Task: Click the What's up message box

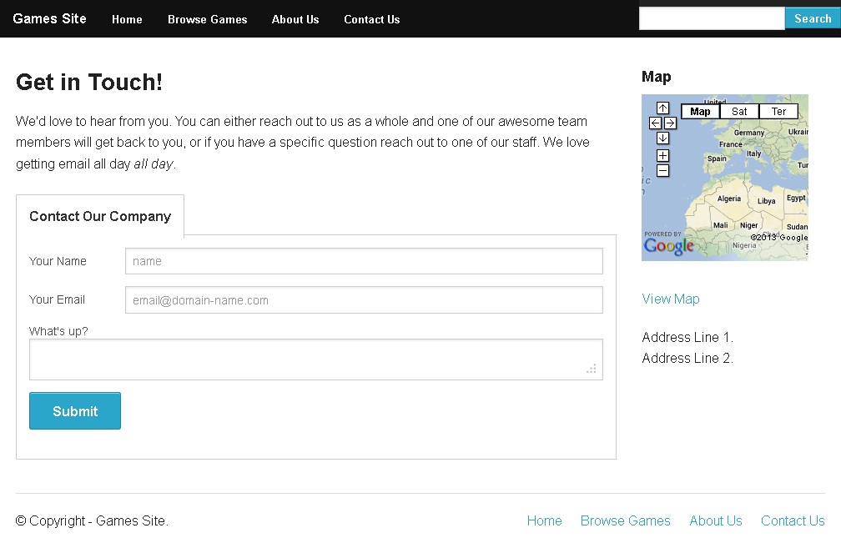Action: (x=315, y=359)
